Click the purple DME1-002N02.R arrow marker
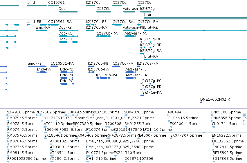This screenshot has height=163, width=247. [201, 102]
